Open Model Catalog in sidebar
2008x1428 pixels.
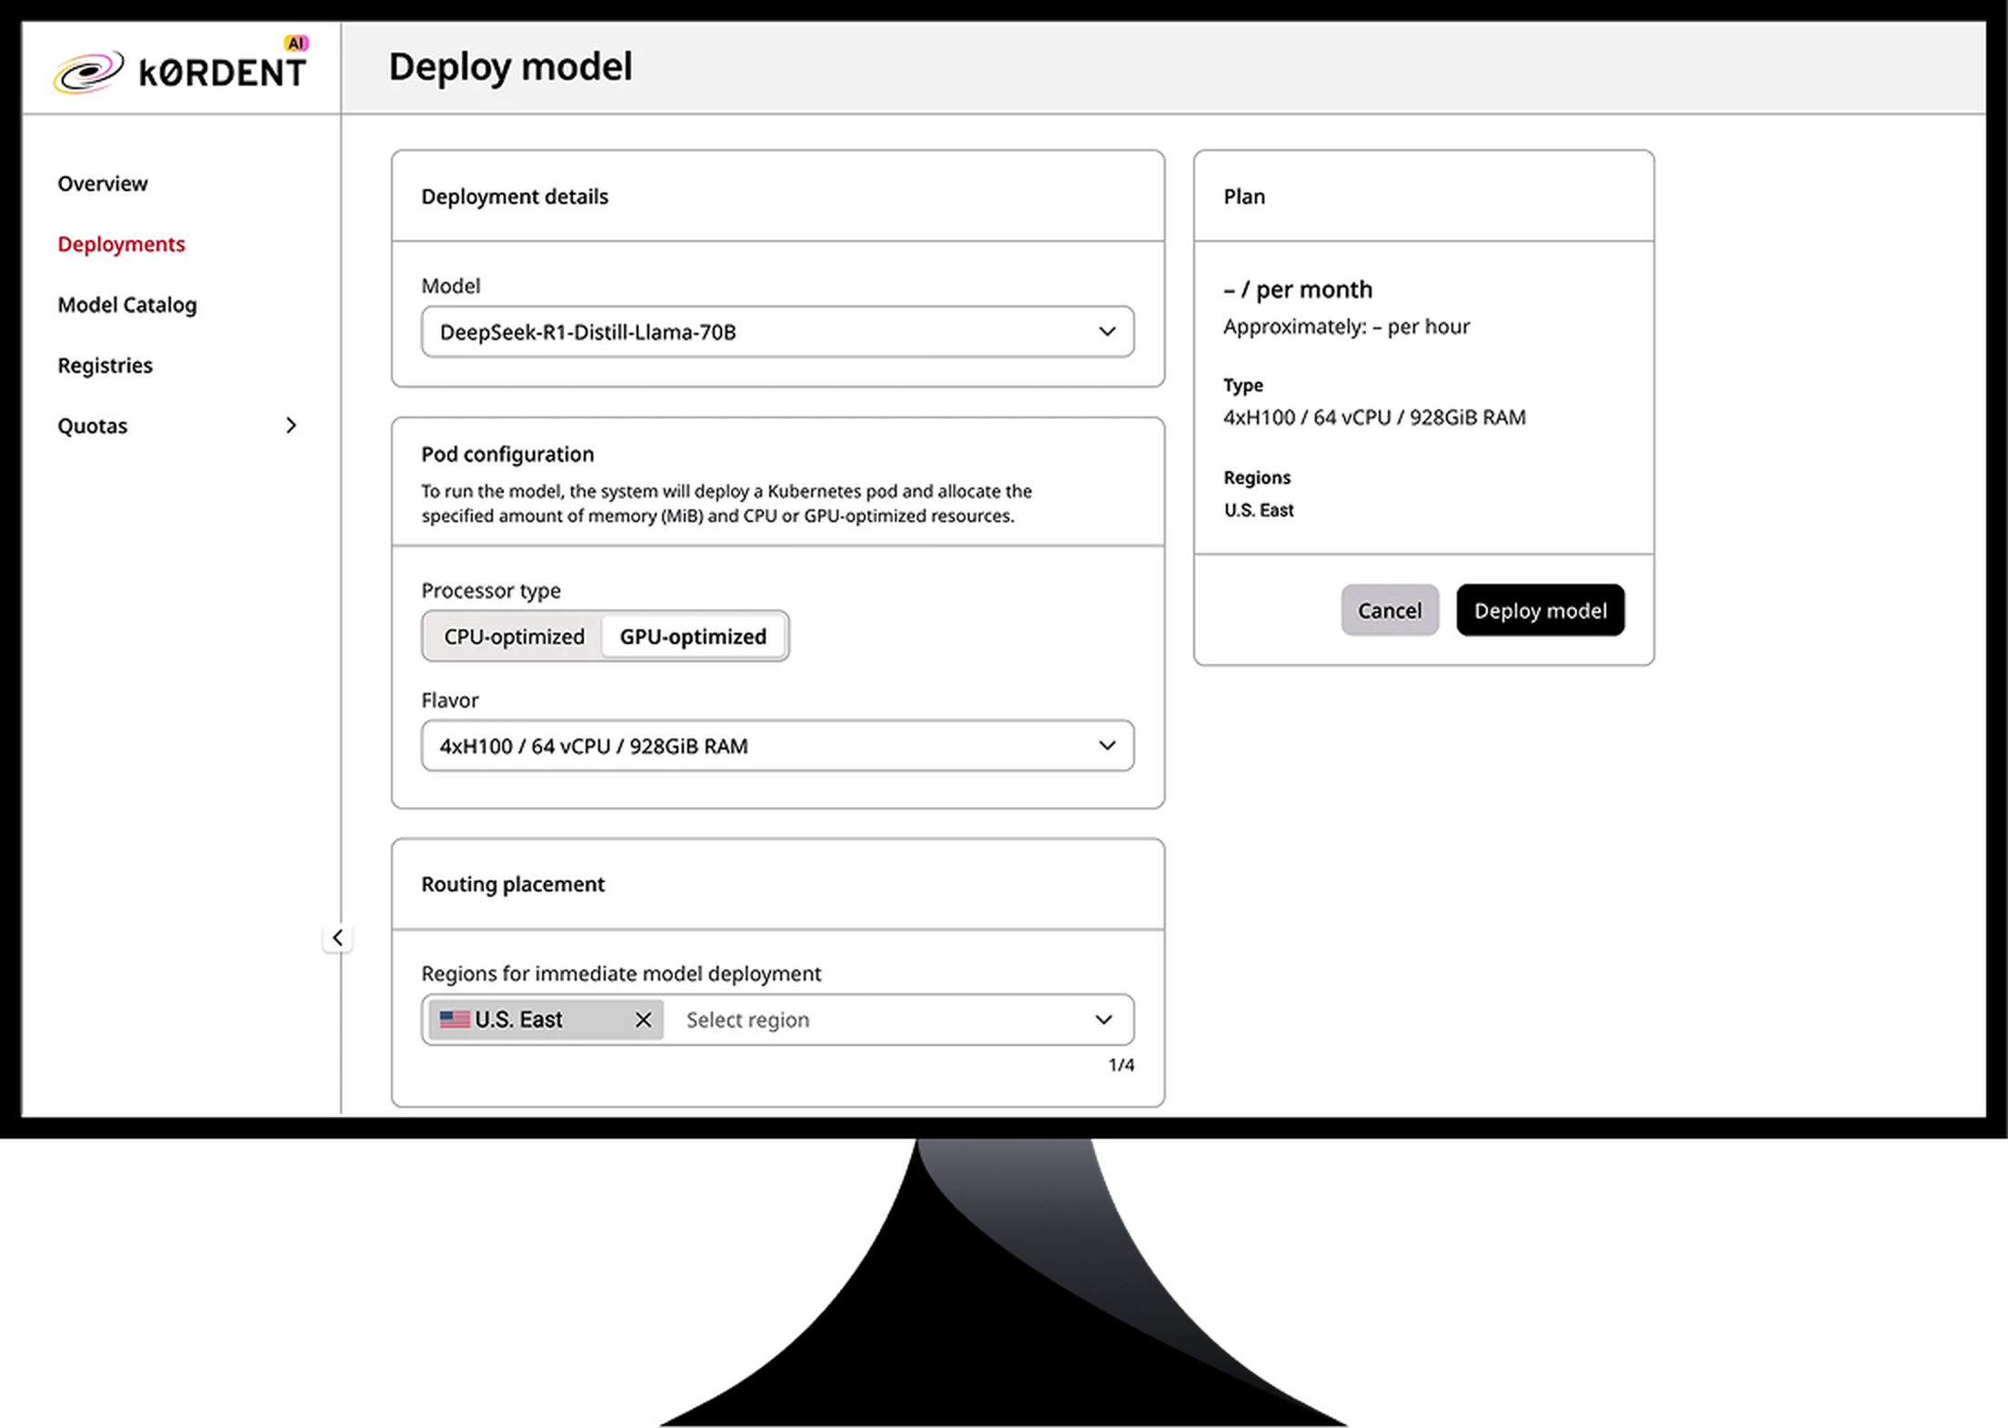pos(127,305)
